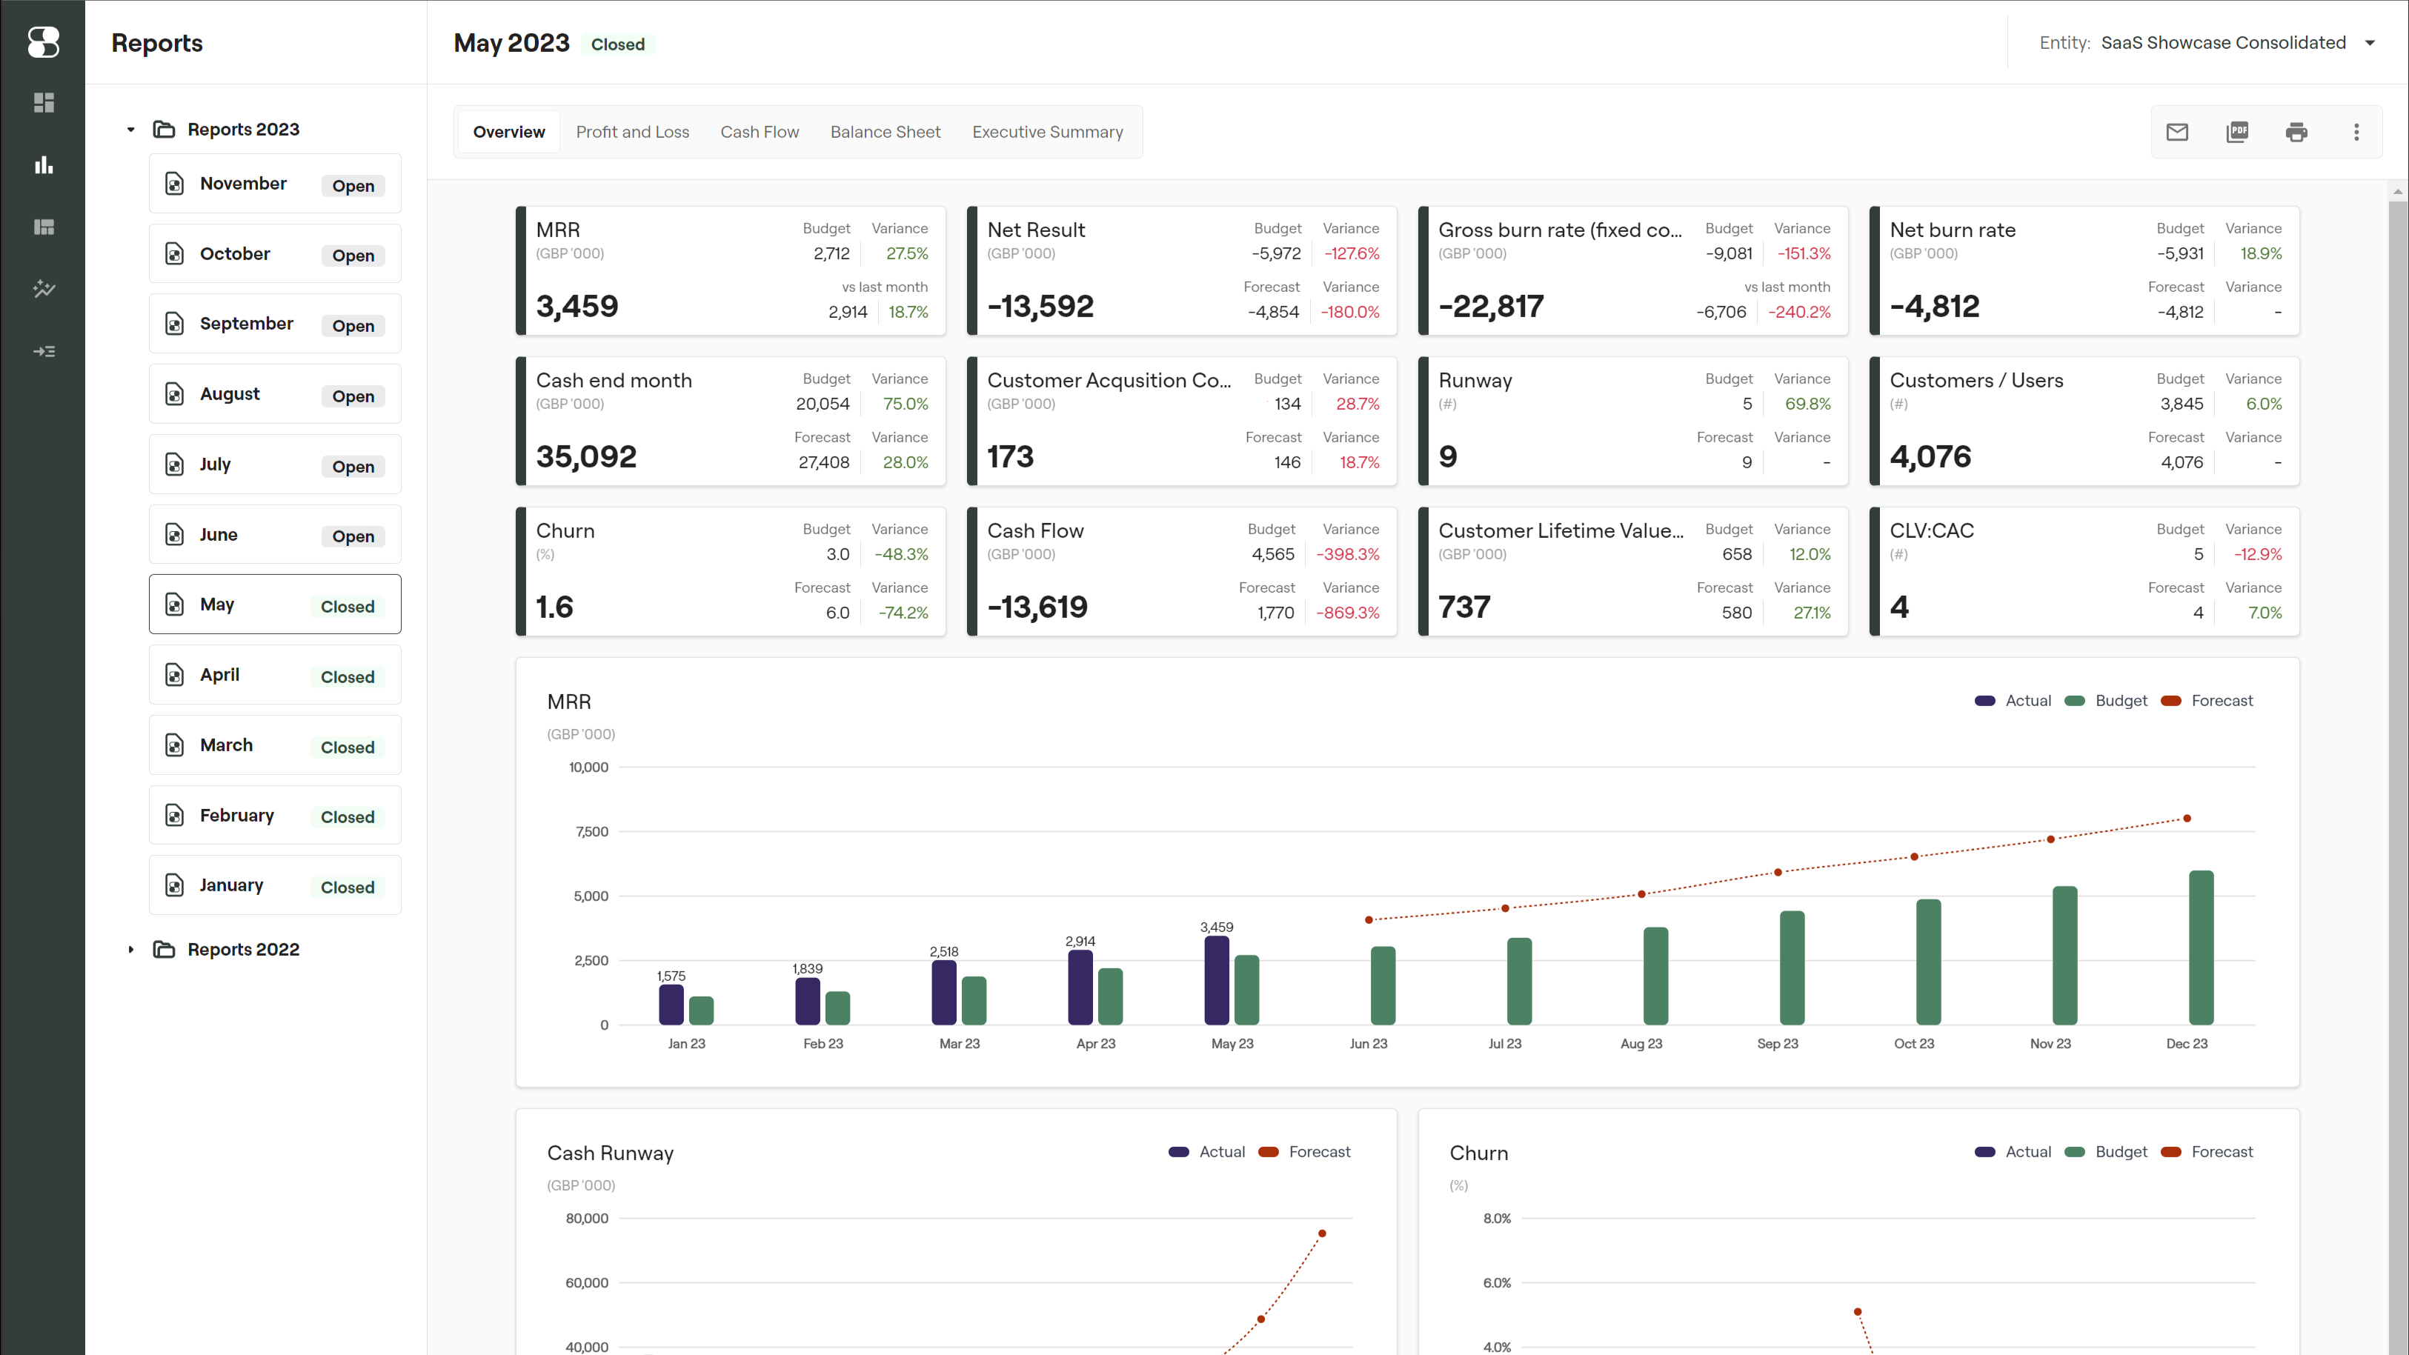Switch to the Profit and Loss tab

[x=632, y=132]
